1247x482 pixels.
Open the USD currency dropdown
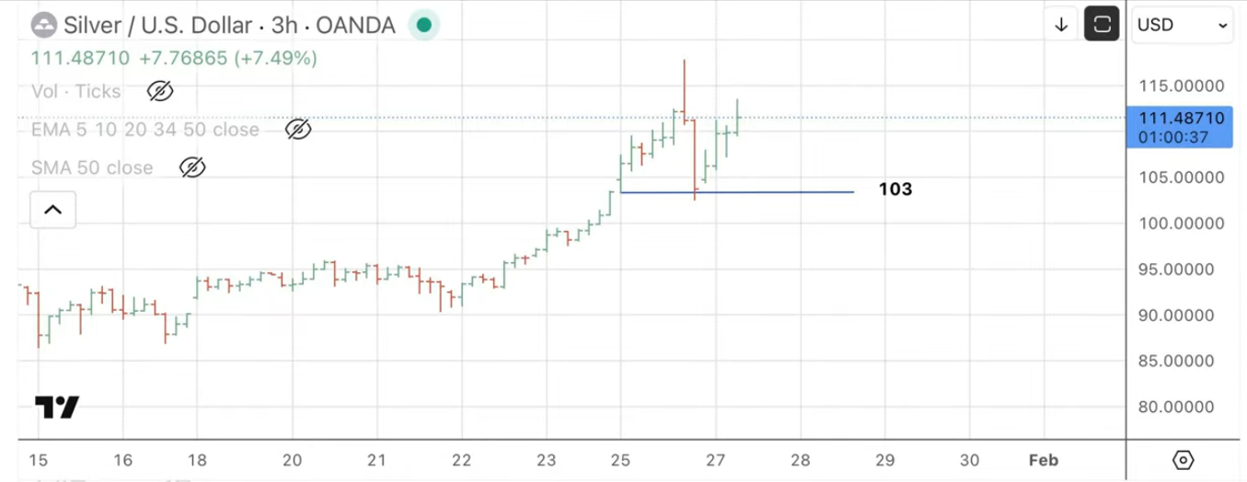coord(1183,25)
